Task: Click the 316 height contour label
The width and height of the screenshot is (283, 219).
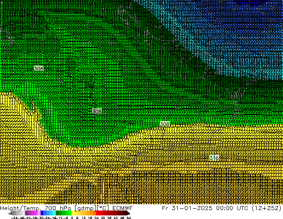Action: pos(214,158)
